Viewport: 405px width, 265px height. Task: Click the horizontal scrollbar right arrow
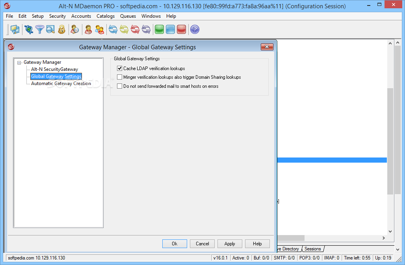tap(384, 238)
